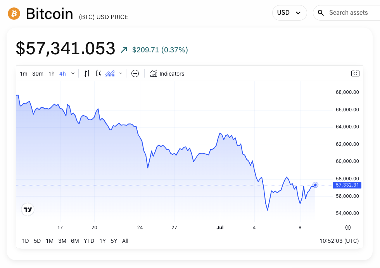The height and width of the screenshot is (268, 380).
Task: Select the candlestick chart style icon
Action: click(98, 73)
